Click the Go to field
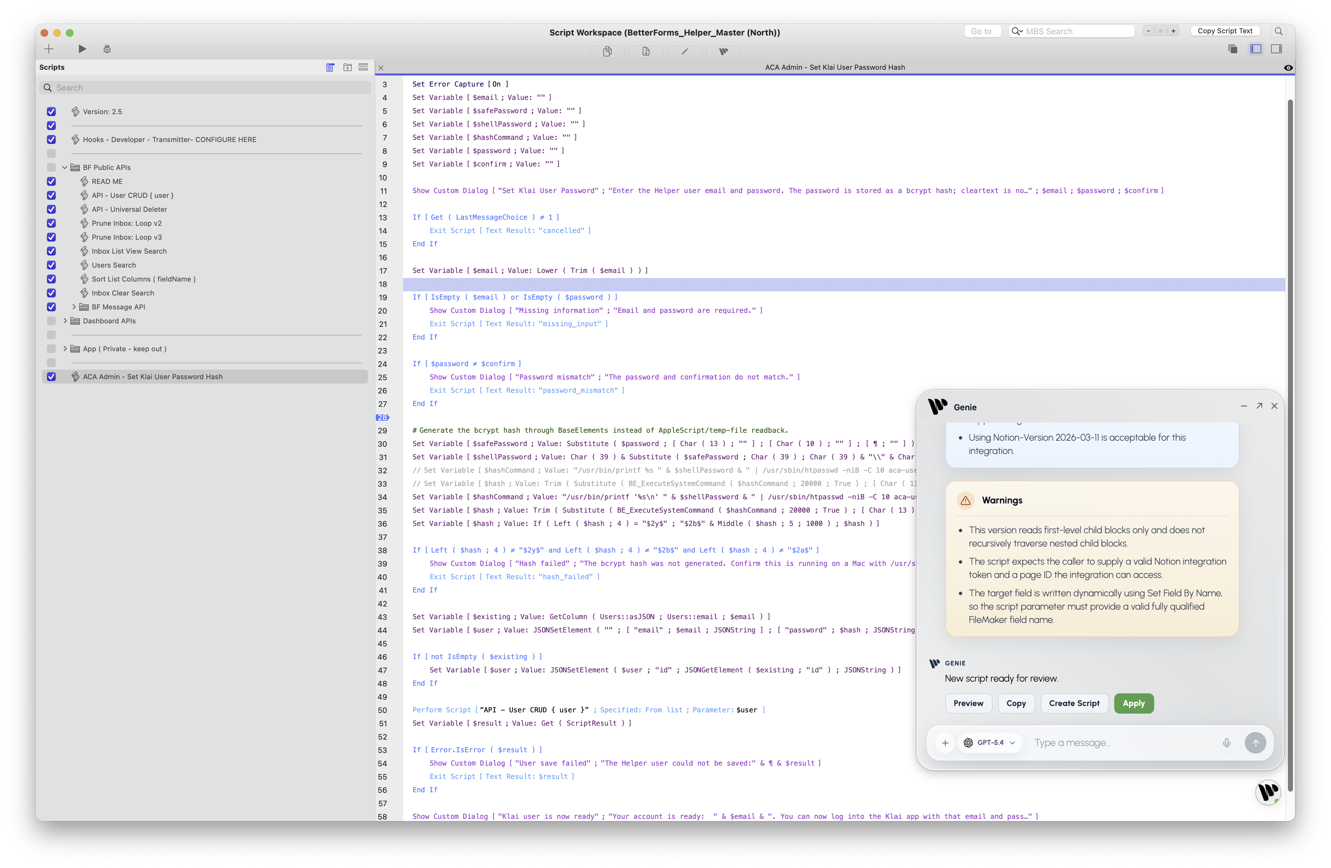 (x=983, y=31)
